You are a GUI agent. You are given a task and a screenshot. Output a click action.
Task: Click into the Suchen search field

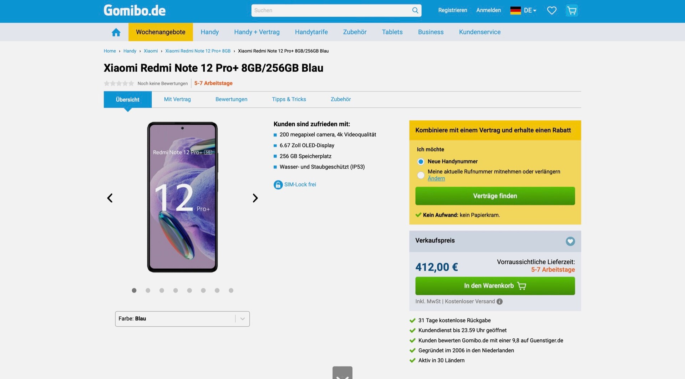(x=331, y=10)
